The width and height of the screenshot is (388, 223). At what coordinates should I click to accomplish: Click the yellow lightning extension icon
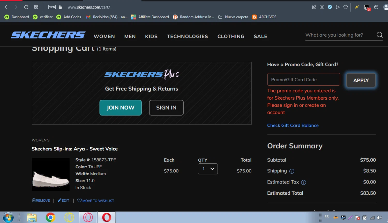tap(357, 7)
